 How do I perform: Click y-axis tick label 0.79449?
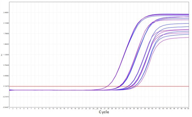point(6,65)
